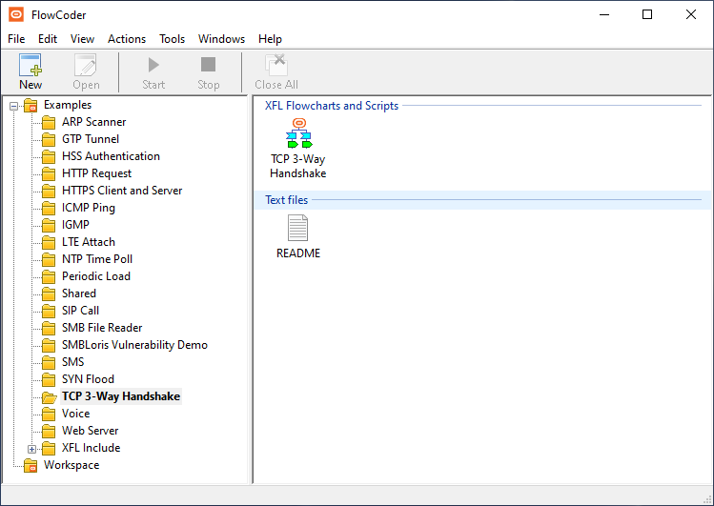Collapse the Examples tree node
Image resolution: width=714 pixels, height=506 pixels.
[x=14, y=105]
